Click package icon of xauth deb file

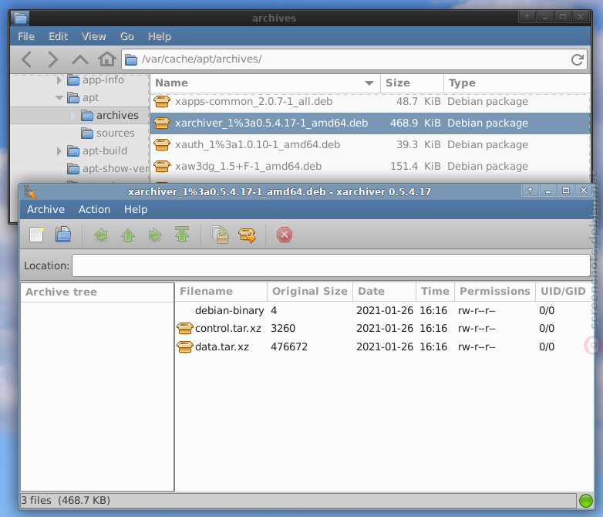[x=162, y=145]
